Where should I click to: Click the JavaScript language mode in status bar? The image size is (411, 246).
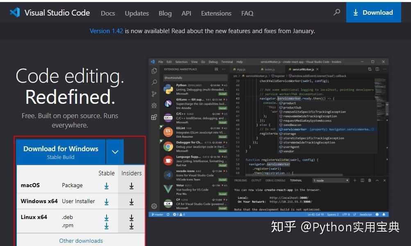pyautogui.click(x=366, y=215)
